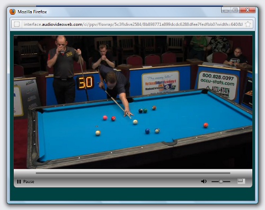Focus the URL address field
Screen dimensions: 265x210
133,24
